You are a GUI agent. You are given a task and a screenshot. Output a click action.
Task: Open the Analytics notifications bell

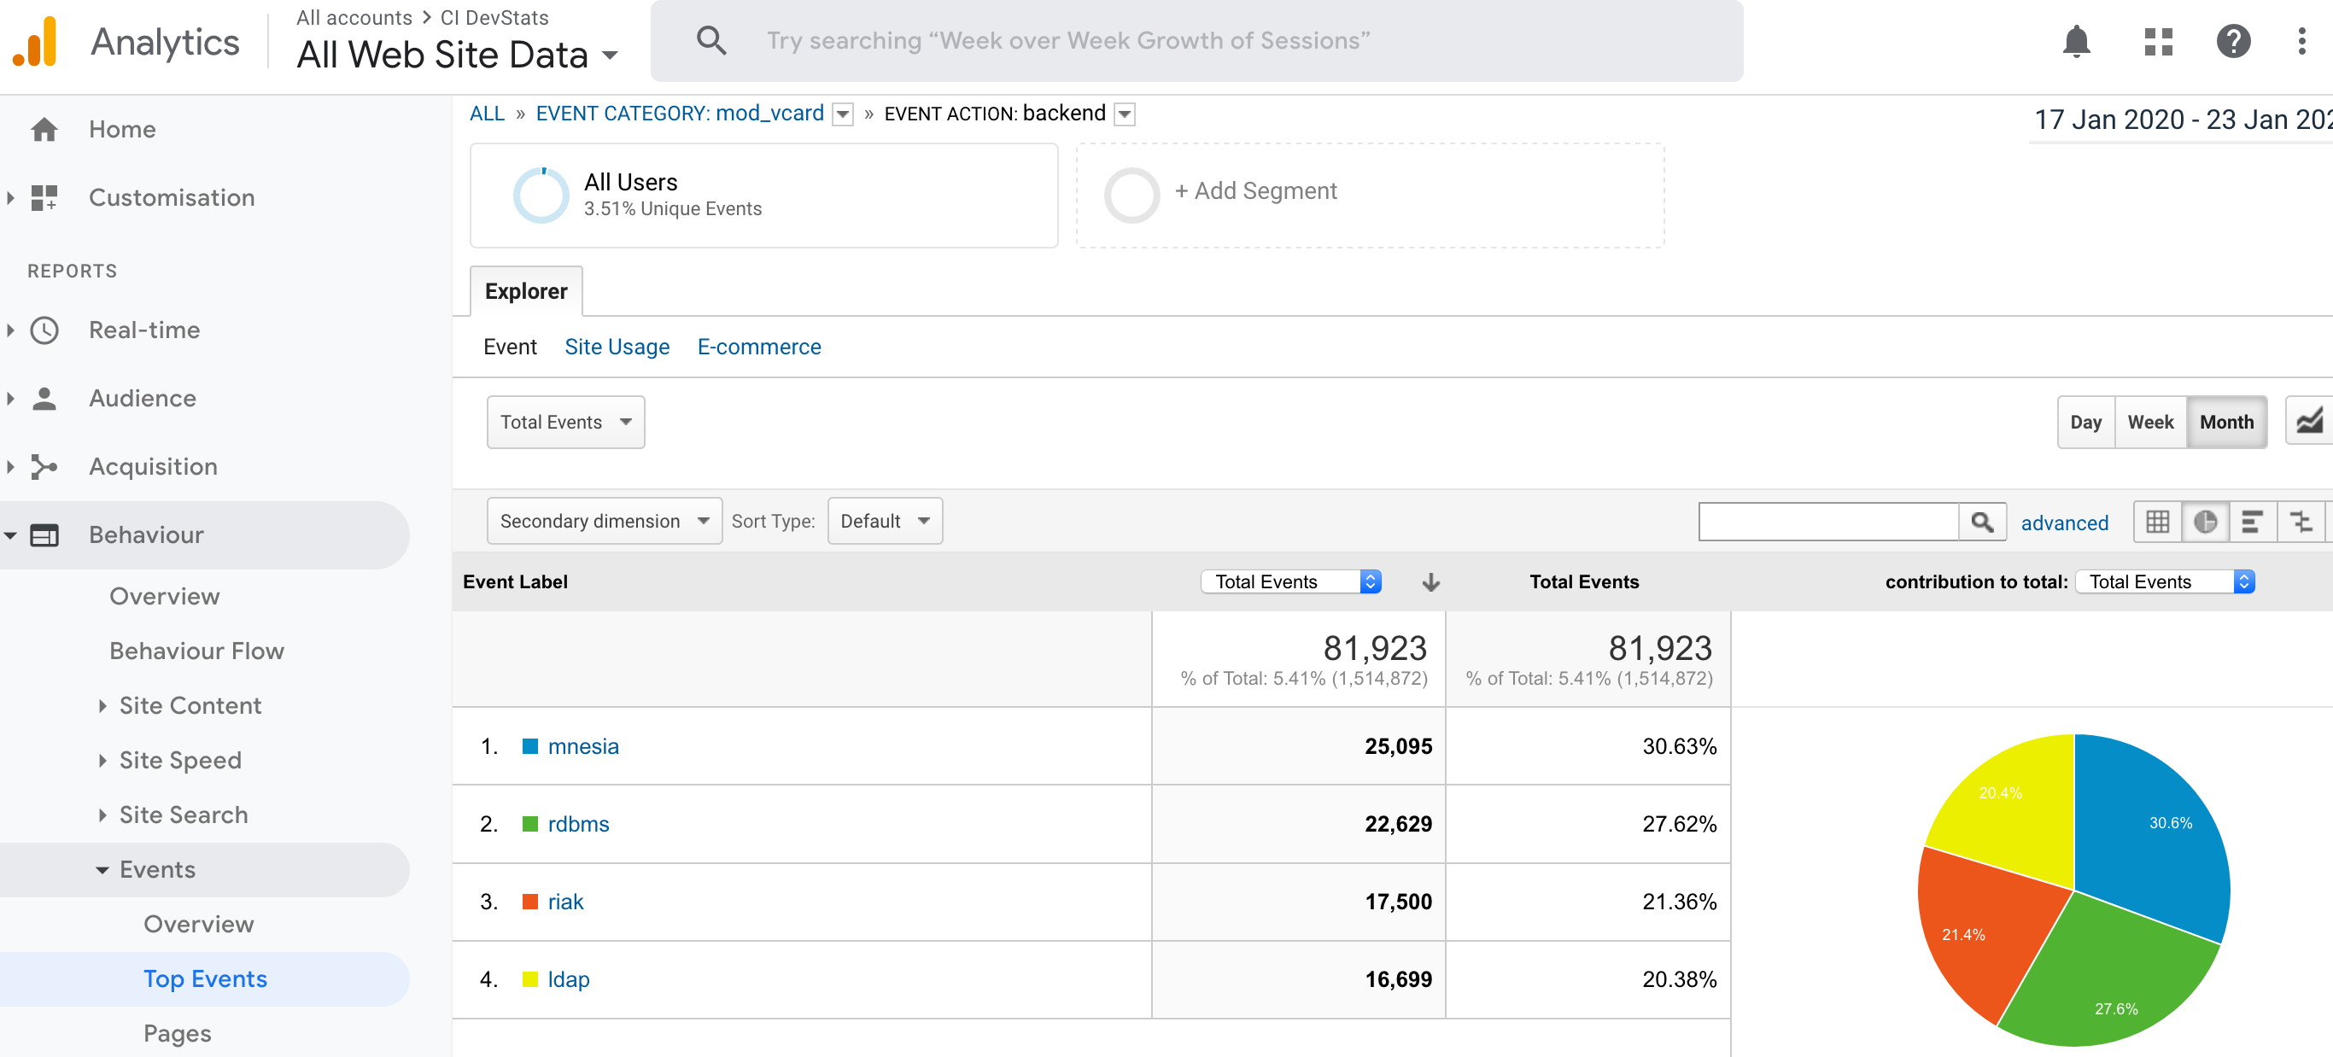(x=2077, y=42)
